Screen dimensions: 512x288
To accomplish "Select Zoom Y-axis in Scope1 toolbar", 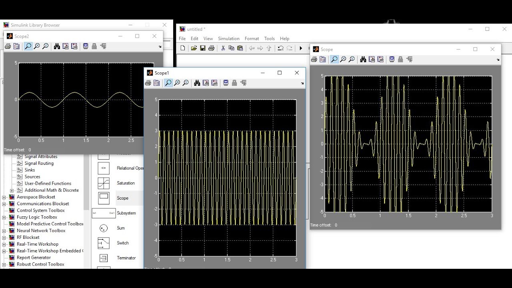I will coord(186,83).
